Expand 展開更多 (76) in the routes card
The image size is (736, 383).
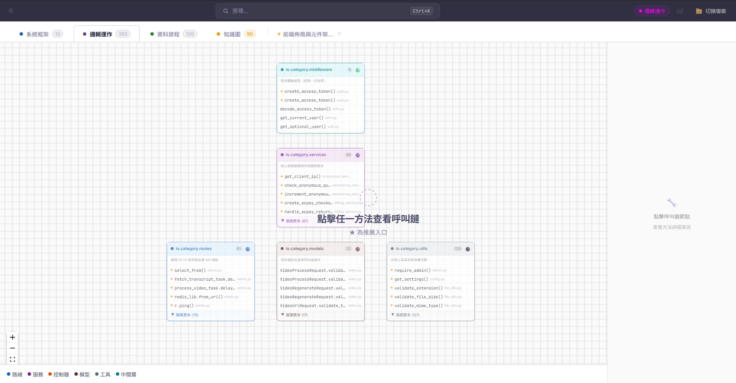(186, 314)
